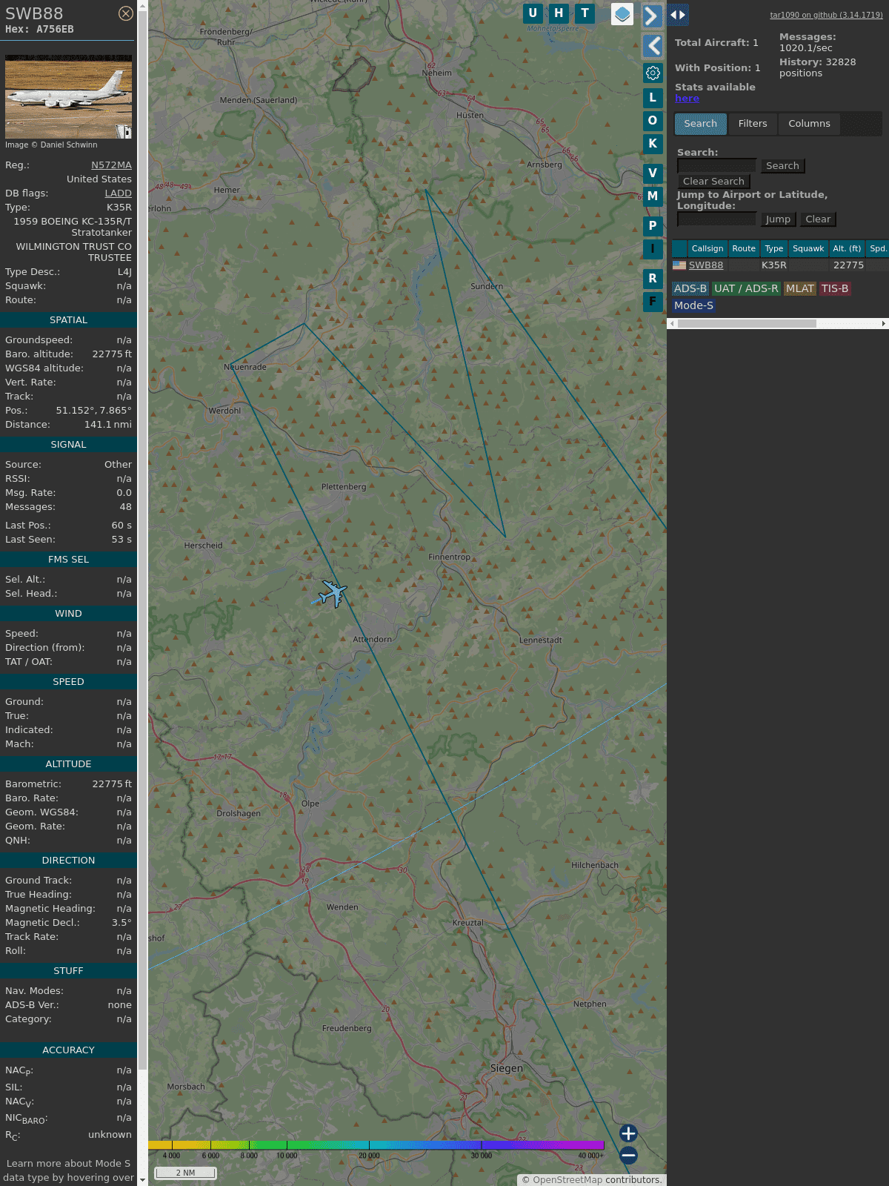Focus the Search text field
The height and width of the screenshot is (1186, 889).
[716, 166]
